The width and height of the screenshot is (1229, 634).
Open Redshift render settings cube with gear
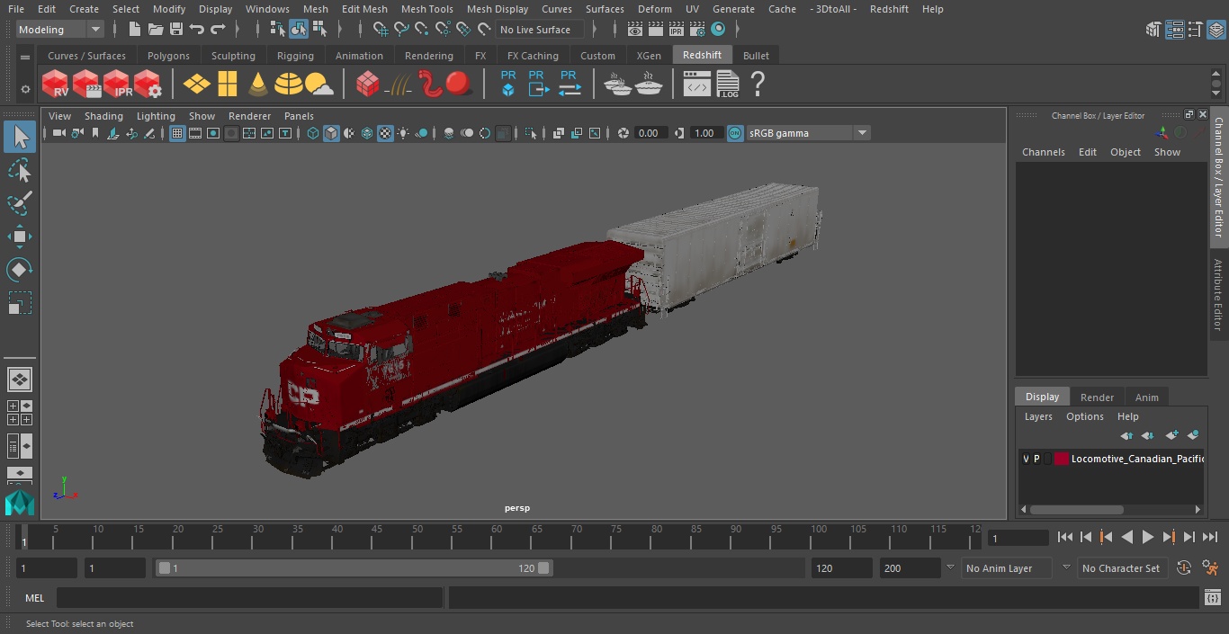click(148, 85)
